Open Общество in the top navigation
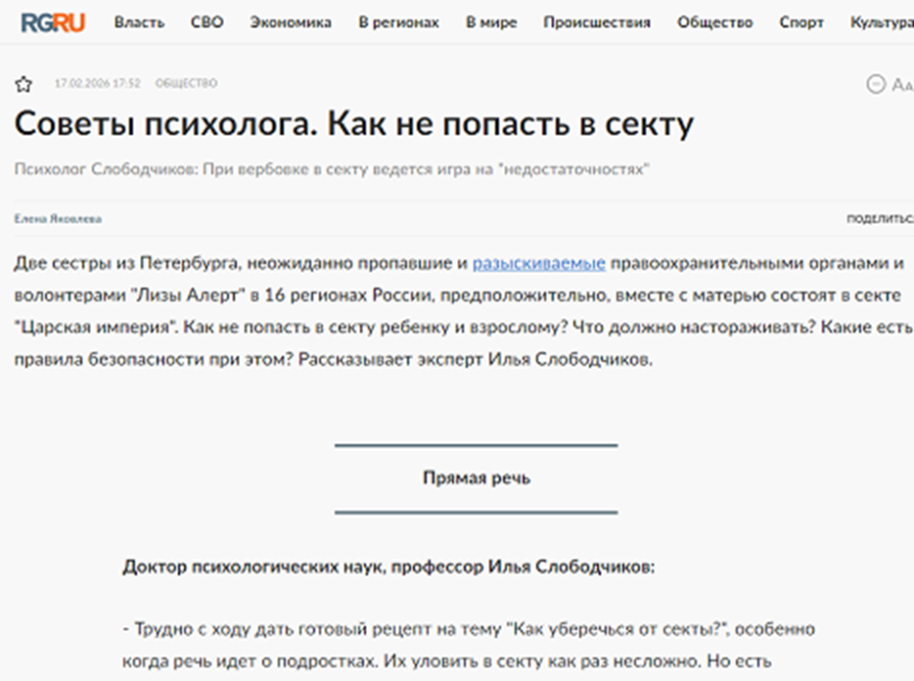Viewport: 914px width, 681px height. [714, 23]
